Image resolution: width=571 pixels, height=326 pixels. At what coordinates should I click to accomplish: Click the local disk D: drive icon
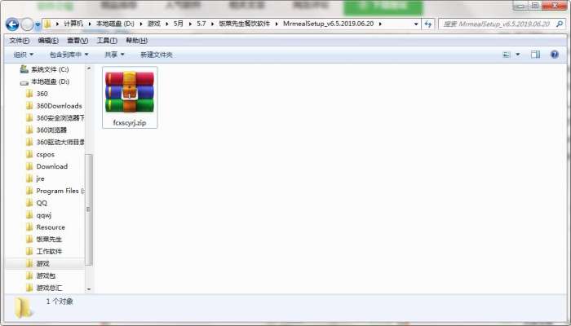pos(24,82)
